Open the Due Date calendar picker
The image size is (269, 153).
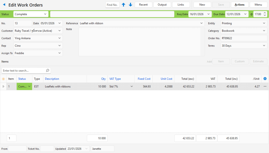[x=245, y=14]
